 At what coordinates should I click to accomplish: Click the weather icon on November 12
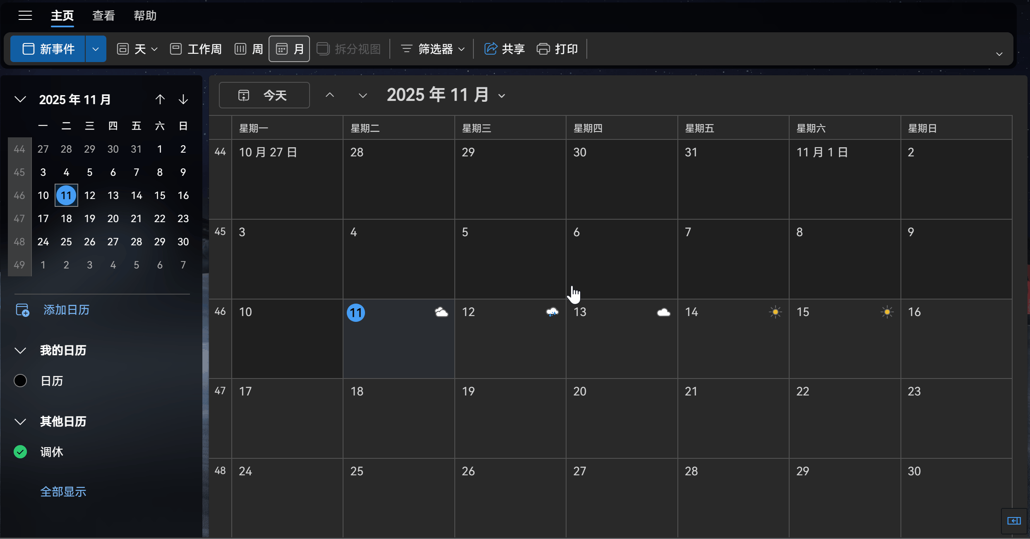(552, 312)
